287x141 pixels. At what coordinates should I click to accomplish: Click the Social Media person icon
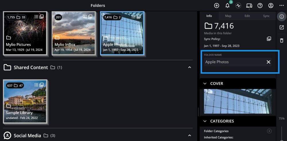[x=7, y=136]
